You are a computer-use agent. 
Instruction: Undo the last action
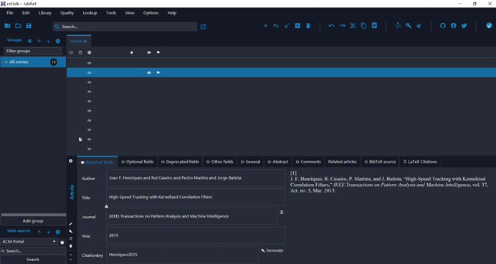pyautogui.click(x=332, y=26)
